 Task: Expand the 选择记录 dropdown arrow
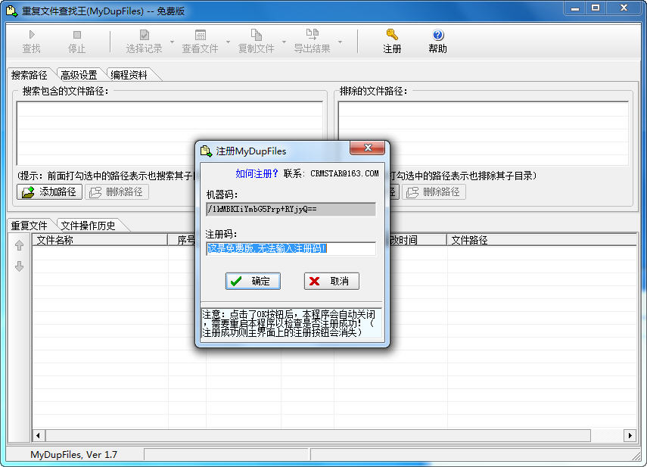coord(172,42)
